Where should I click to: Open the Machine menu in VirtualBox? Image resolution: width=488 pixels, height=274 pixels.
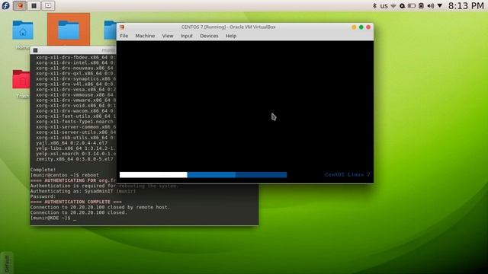point(145,36)
